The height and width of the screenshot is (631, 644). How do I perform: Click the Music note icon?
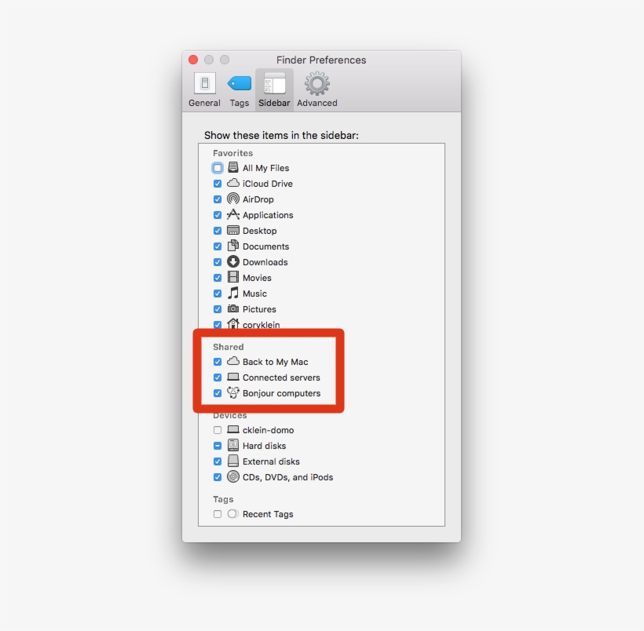tap(233, 294)
